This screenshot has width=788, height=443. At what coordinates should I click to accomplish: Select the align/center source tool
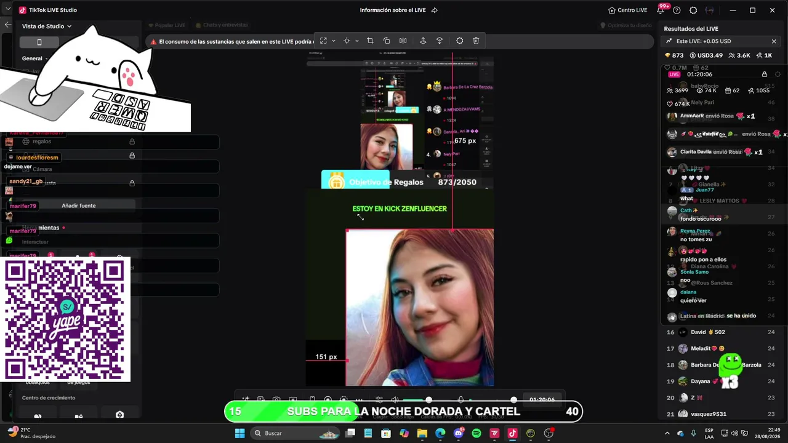[x=347, y=41]
